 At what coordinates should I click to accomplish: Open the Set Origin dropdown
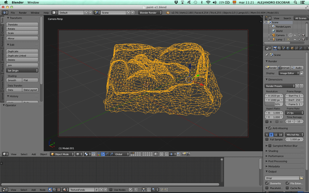23,71
